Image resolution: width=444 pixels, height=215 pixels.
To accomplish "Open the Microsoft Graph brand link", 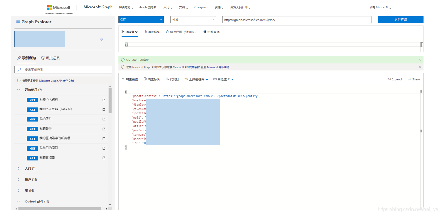I will click(98, 7).
